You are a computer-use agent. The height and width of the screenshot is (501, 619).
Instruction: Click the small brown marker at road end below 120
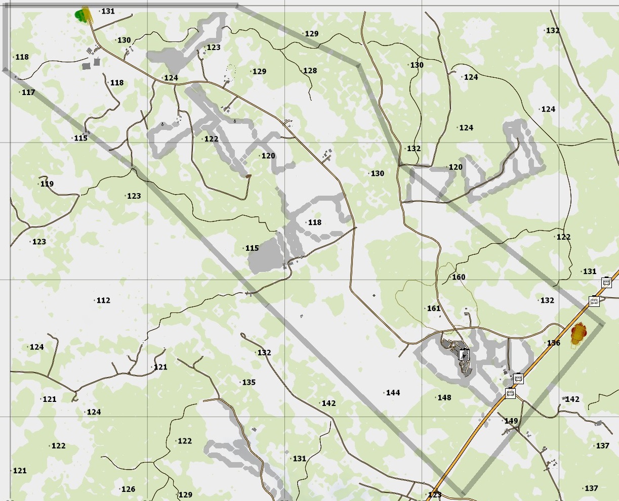[x=248, y=176]
